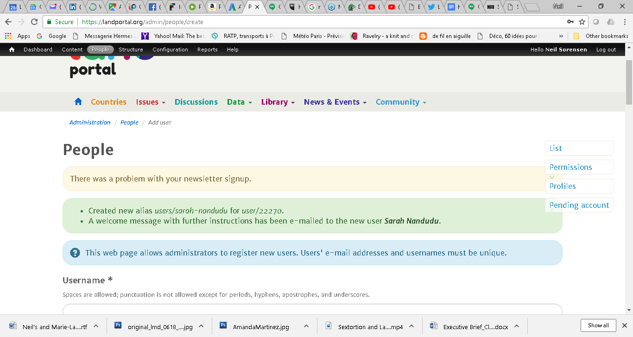633x337 pixels.
Task: Click the question mark icon in the info box
Action: coord(75,253)
